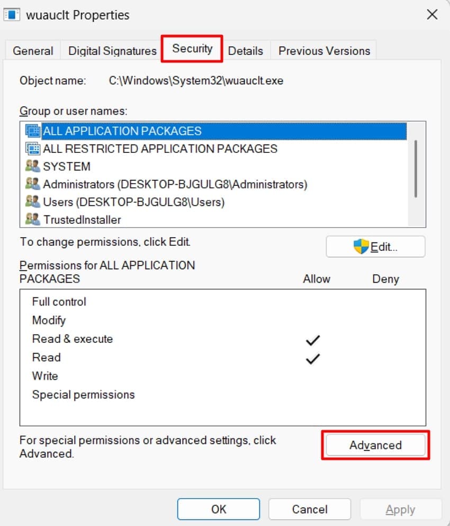This screenshot has height=526, width=450.
Task: Open the Previous Versions tab
Action: (x=323, y=50)
